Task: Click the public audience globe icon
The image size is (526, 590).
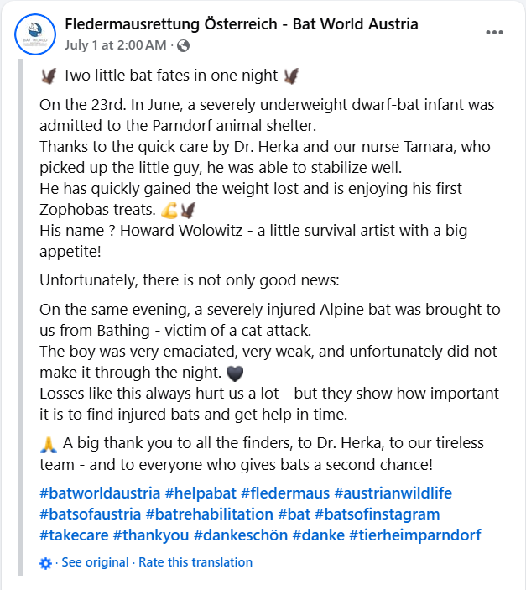Action: coord(183,45)
